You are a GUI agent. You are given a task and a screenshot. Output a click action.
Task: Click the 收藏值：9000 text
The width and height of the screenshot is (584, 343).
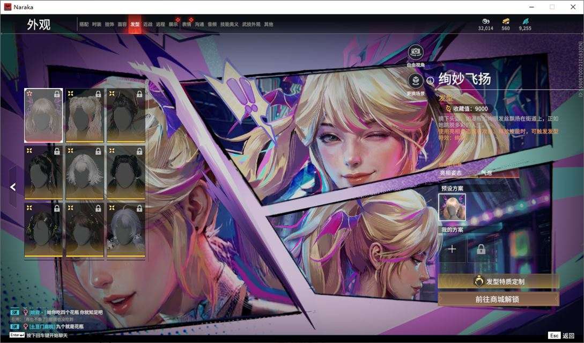(470, 108)
